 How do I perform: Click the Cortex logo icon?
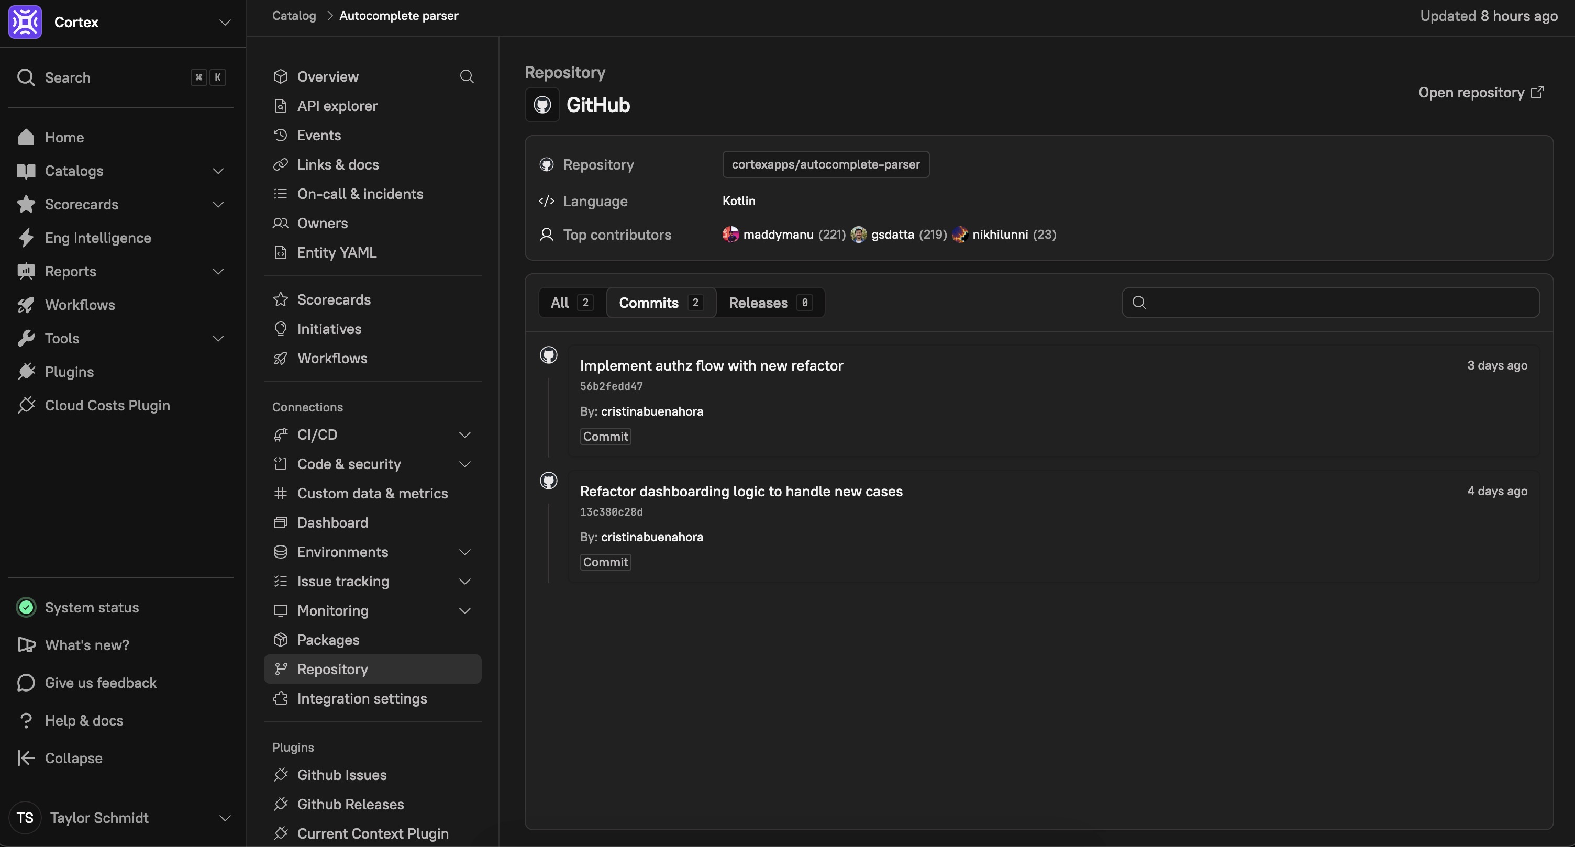[x=25, y=22]
